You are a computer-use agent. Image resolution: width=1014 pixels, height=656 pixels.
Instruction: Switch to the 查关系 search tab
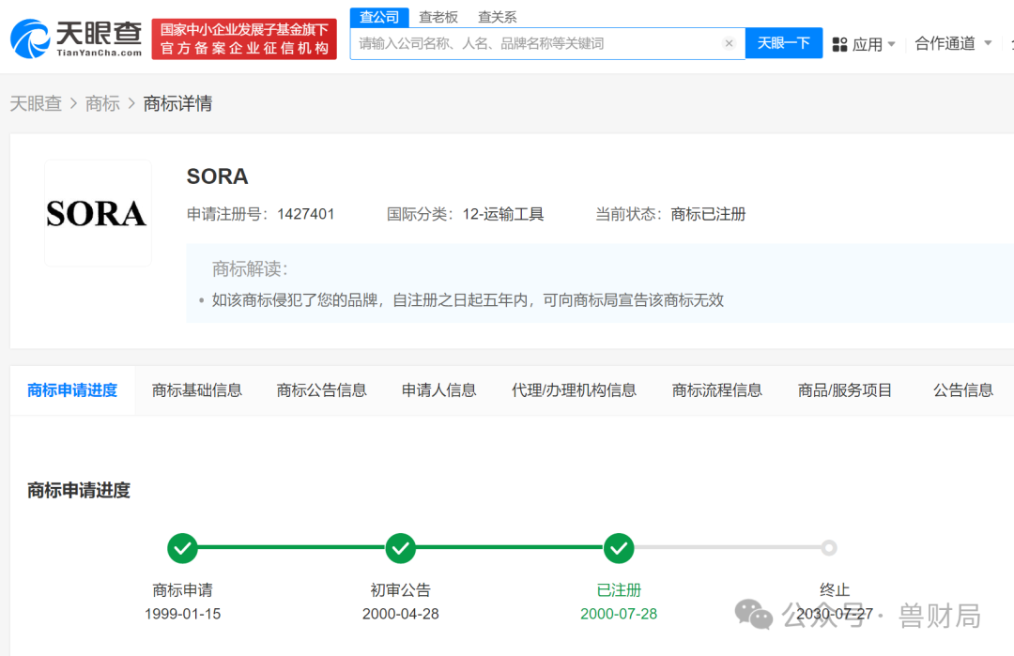(x=497, y=17)
